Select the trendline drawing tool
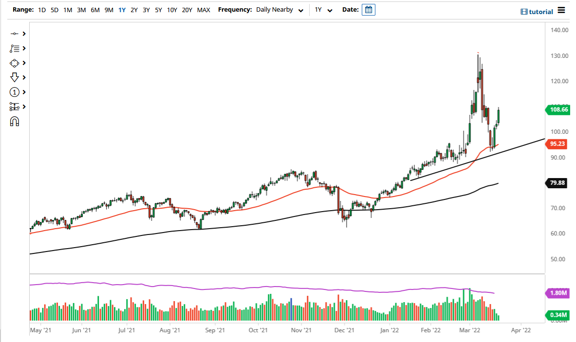The width and height of the screenshot is (576, 342). click(15, 34)
